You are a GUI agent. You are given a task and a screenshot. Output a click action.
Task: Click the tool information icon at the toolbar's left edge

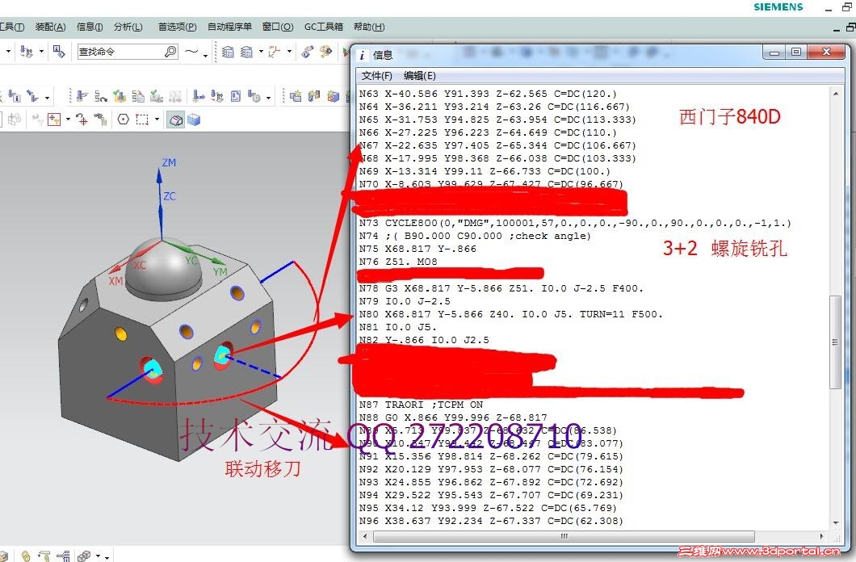[15, 97]
